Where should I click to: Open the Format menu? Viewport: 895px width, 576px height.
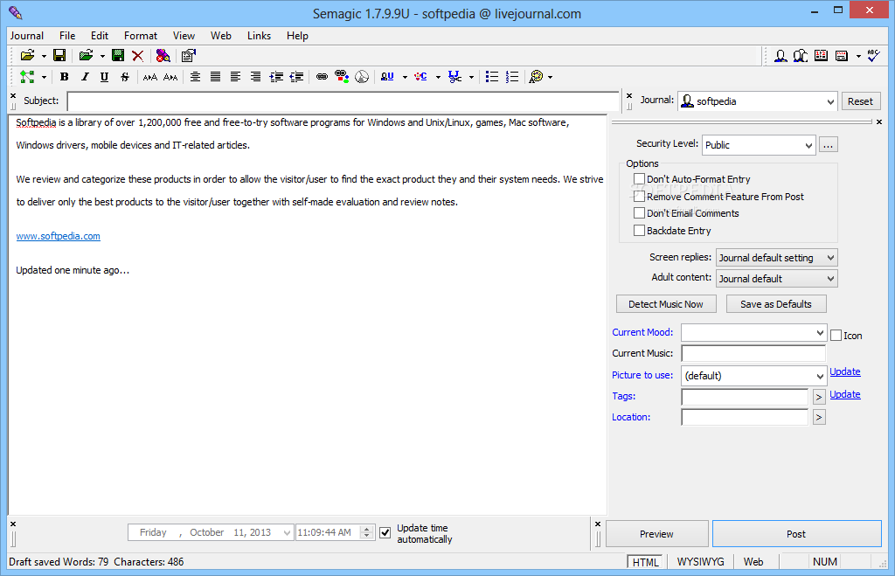pyautogui.click(x=141, y=35)
